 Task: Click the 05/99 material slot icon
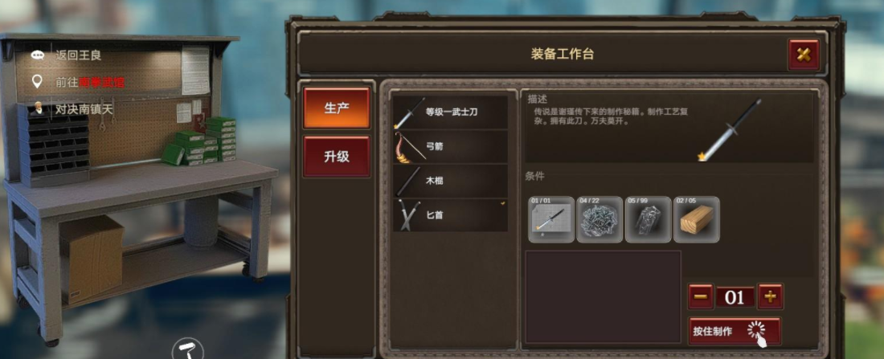[x=648, y=219]
